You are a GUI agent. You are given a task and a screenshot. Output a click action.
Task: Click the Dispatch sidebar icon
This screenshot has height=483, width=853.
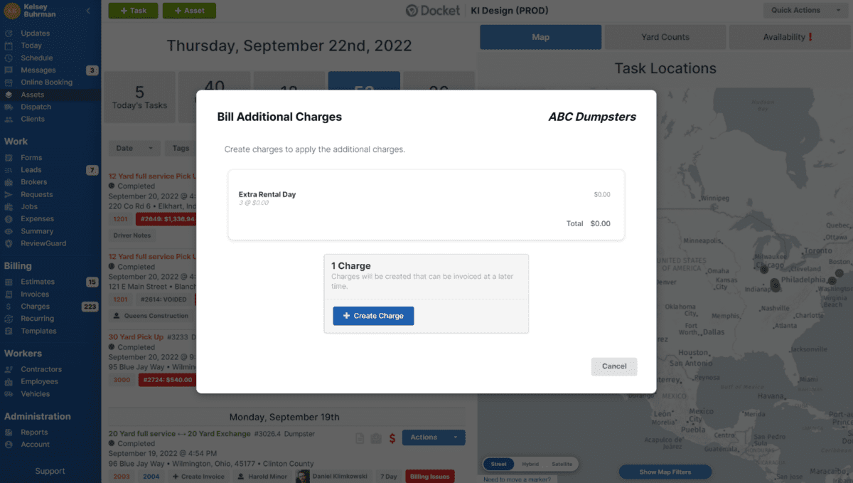pyautogui.click(x=9, y=107)
